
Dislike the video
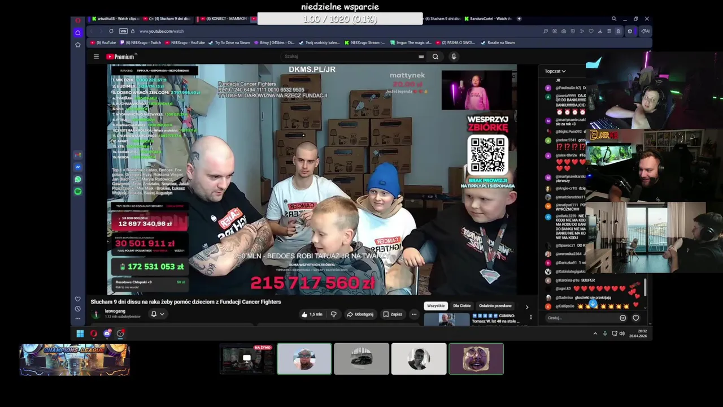coord(333,314)
